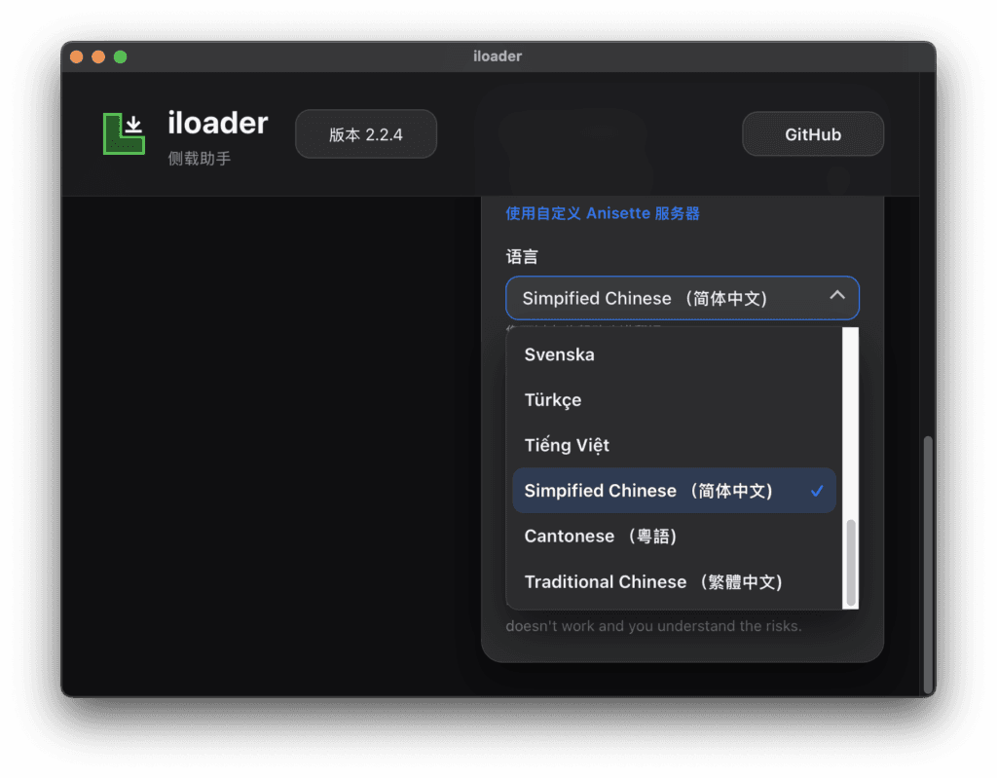Minimize the window using the orange button
The image size is (997, 778).
click(98, 56)
